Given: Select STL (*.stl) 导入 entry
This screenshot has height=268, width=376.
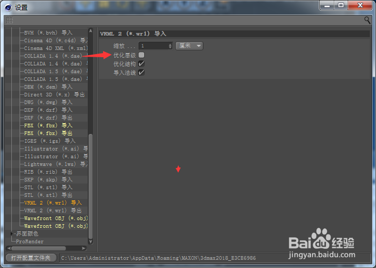Looking at the screenshot, I should coord(48,187).
